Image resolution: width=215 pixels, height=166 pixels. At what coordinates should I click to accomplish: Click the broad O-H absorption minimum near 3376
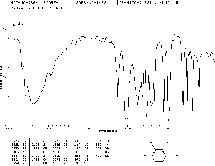(x=34, y=104)
